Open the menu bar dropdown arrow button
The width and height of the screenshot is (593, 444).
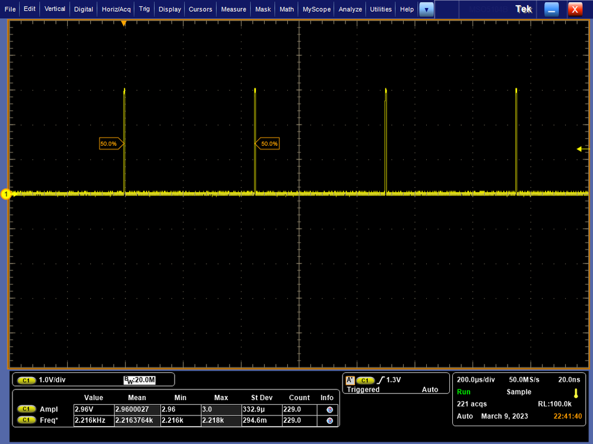point(426,9)
